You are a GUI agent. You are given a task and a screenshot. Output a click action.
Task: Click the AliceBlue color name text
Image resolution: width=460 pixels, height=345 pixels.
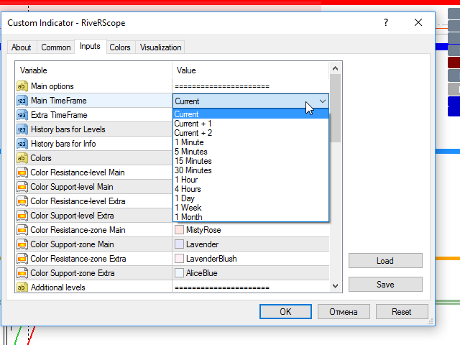click(202, 273)
